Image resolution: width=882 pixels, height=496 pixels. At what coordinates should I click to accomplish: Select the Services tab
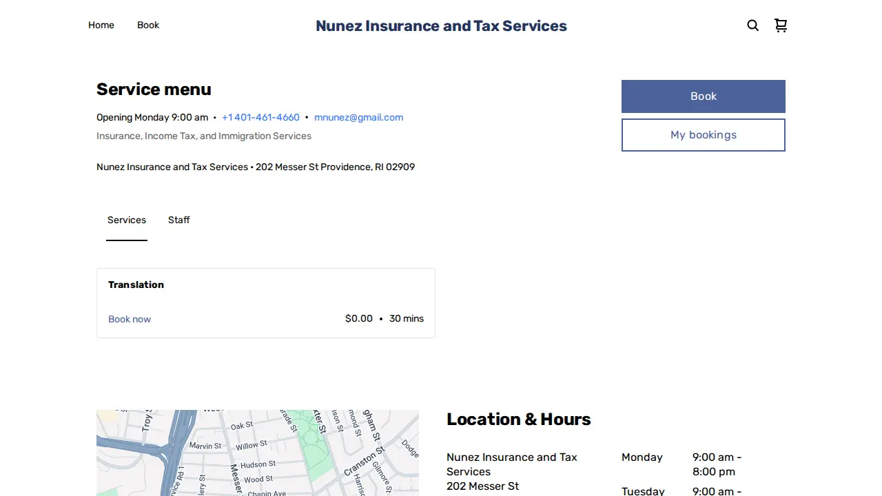(x=127, y=220)
